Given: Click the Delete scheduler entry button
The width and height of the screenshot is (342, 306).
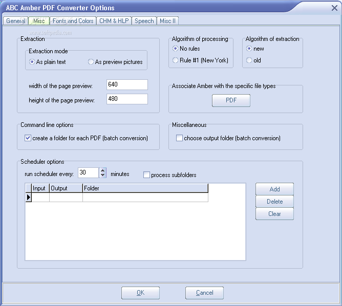Looking at the screenshot, I should [274, 202].
